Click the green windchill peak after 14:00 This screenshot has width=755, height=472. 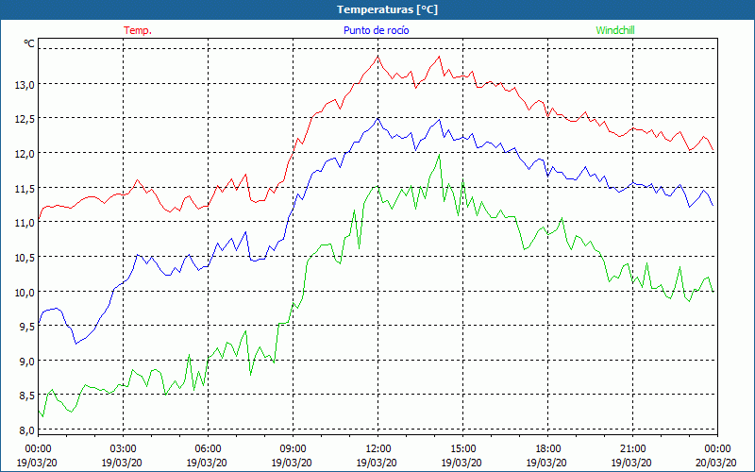[x=439, y=155]
